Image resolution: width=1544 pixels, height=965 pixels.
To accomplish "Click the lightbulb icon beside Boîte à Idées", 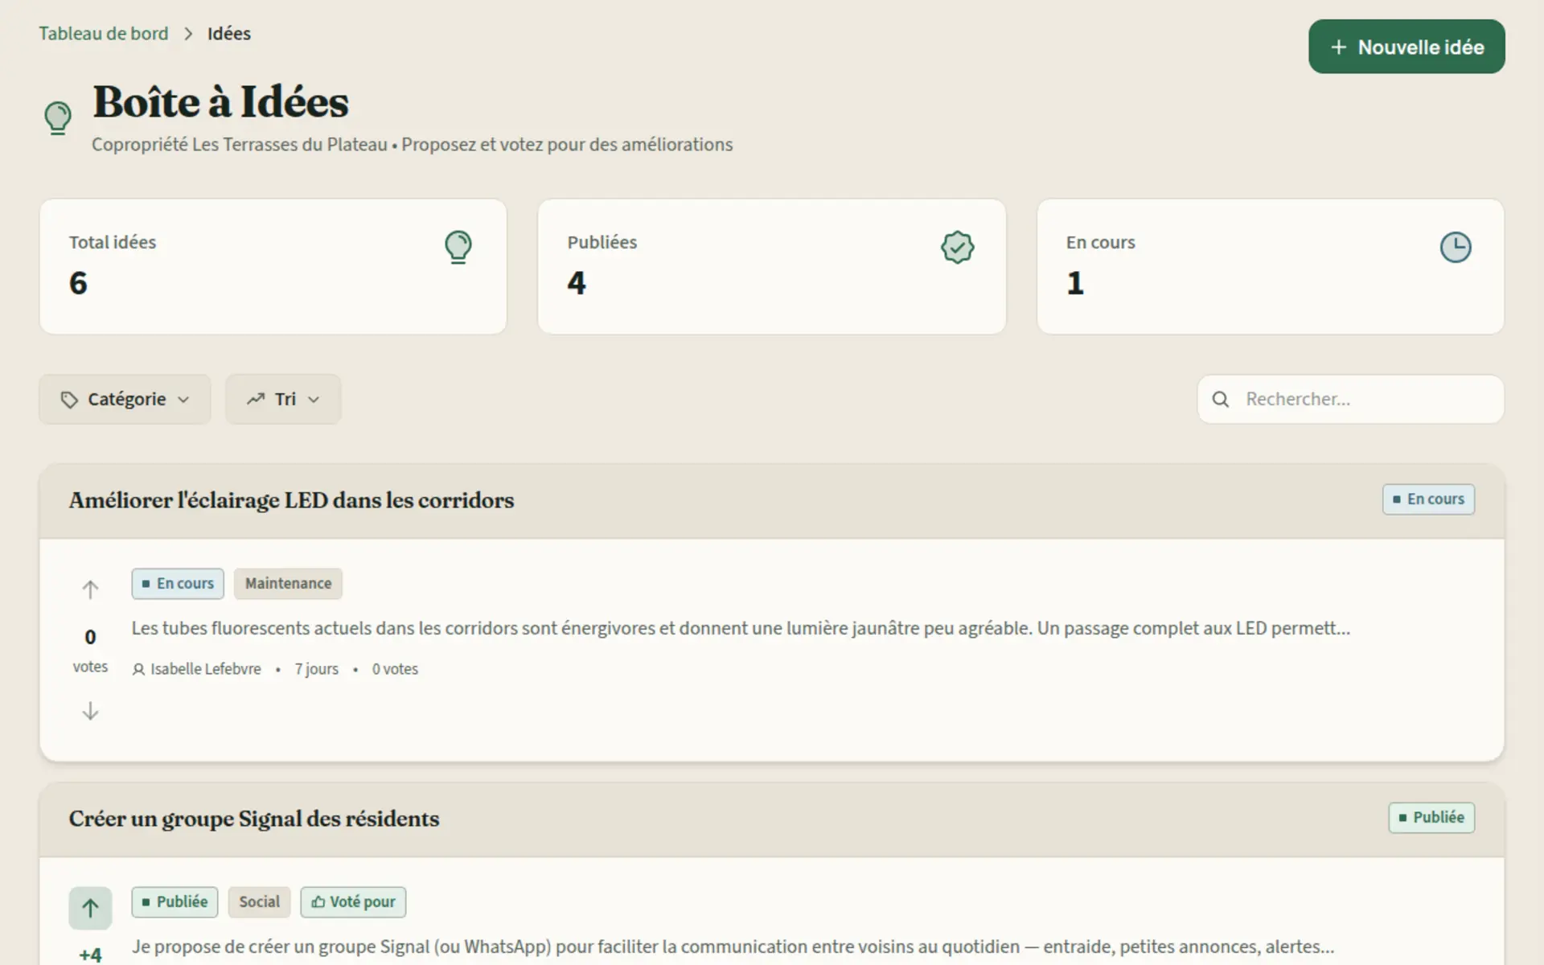I will (58, 118).
